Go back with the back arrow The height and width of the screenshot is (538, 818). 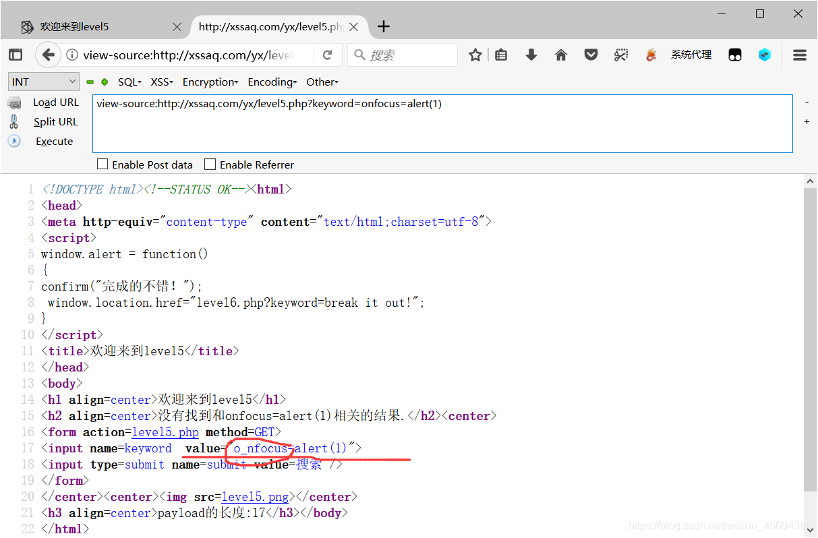tap(48, 55)
